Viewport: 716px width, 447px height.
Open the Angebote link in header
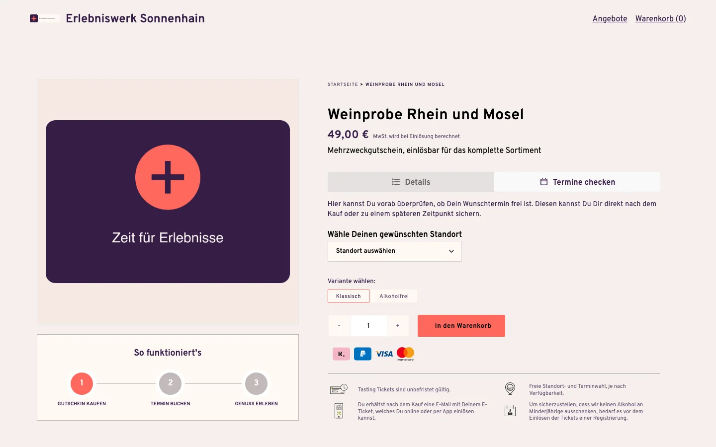point(610,19)
